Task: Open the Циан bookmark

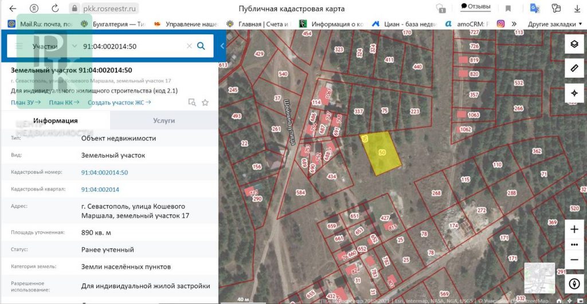Action: pyautogui.click(x=404, y=24)
